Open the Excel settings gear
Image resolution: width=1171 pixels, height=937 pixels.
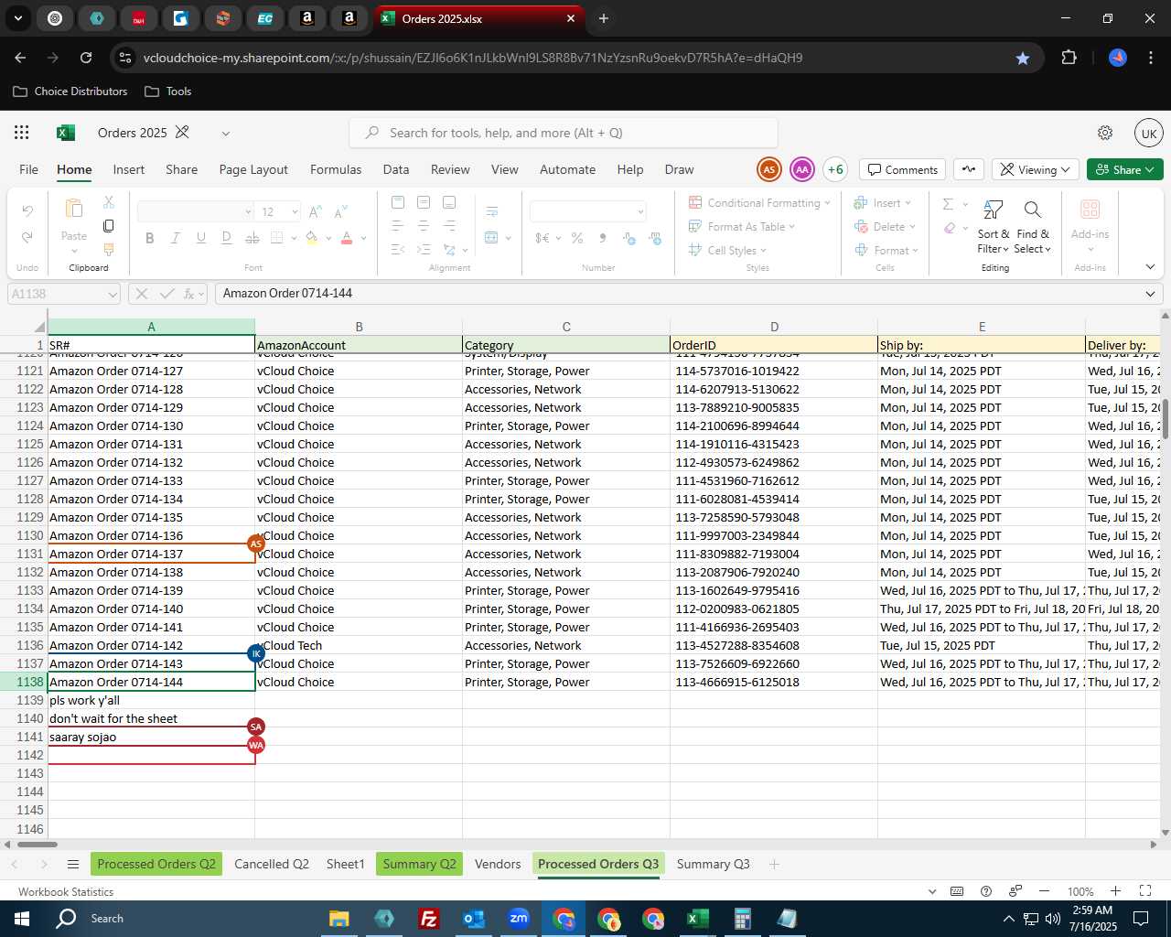pyautogui.click(x=1105, y=133)
